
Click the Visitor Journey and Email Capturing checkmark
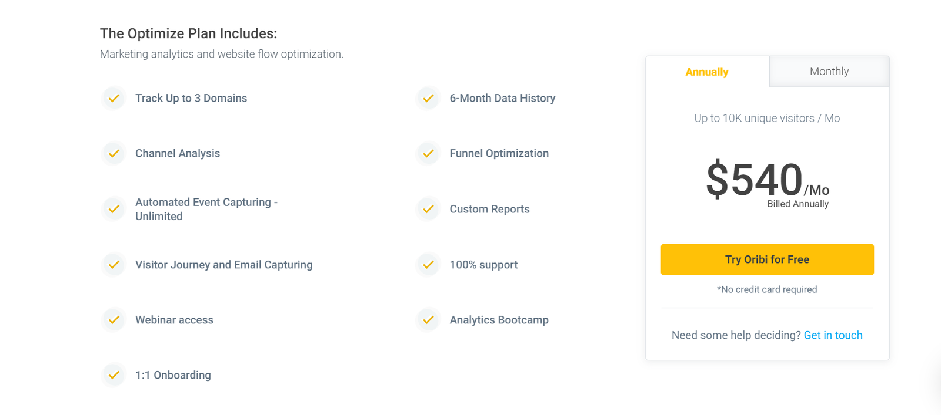pyautogui.click(x=114, y=265)
